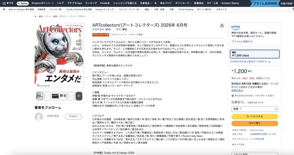Select the fifth image thumbnail
This screenshot has height=155, width=294.
[71, 96]
